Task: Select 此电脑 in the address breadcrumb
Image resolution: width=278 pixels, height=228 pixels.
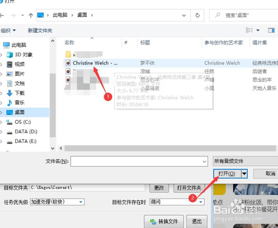Action: tap(60, 15)
